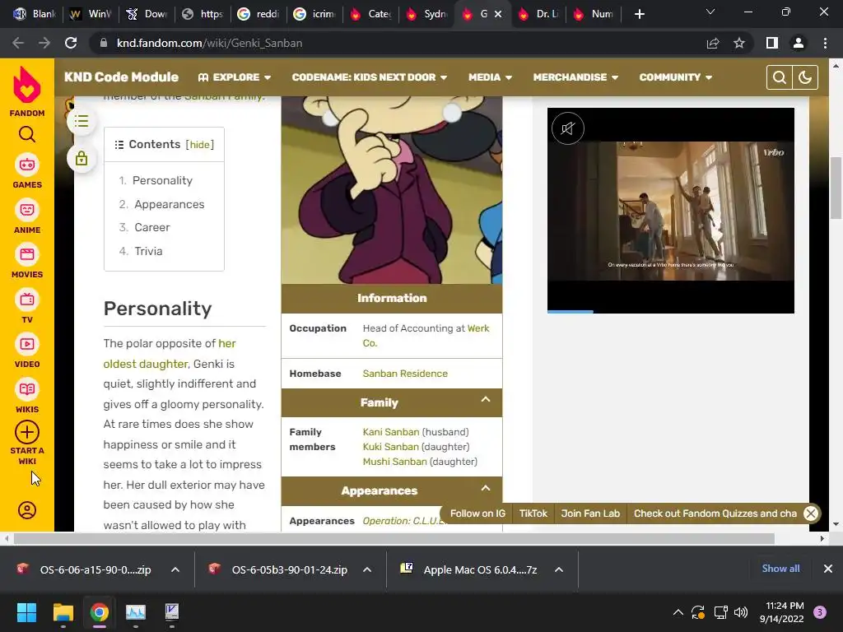Open the volume control in system tray
Image resolution: width=843 pixels, height=632 pixels.
coord(741,612)
